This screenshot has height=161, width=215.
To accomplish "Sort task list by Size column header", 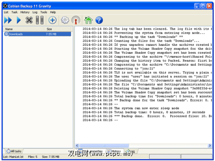I will (x=57, y=29).
